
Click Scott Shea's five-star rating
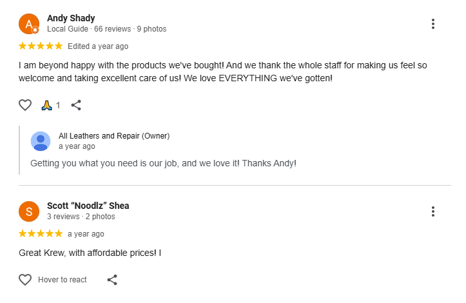pyautogui.click(x=41, y=233)
